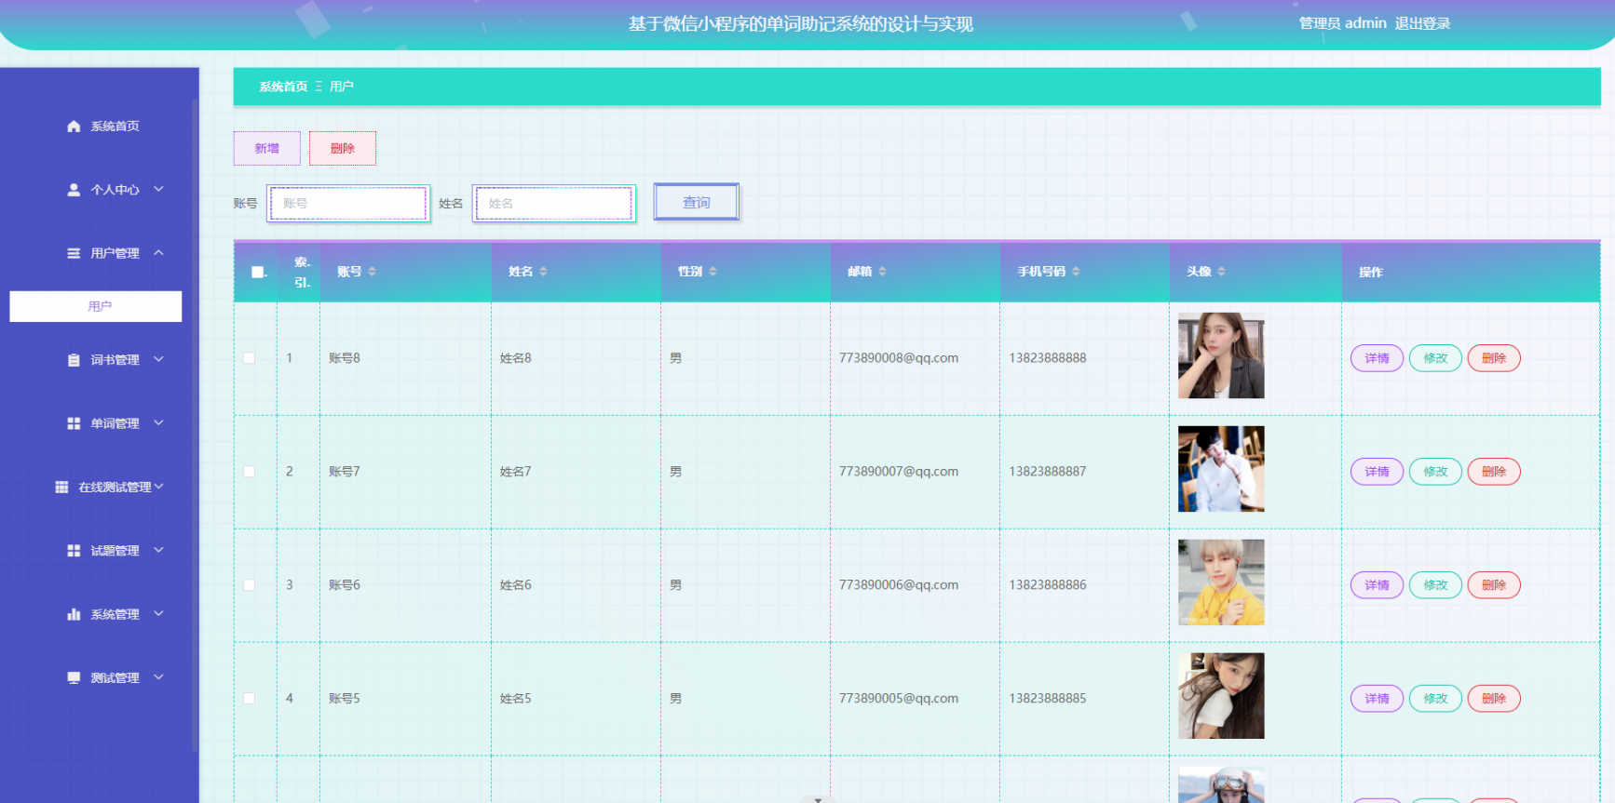Sort table by 性别 column arrows

(712, 272)
